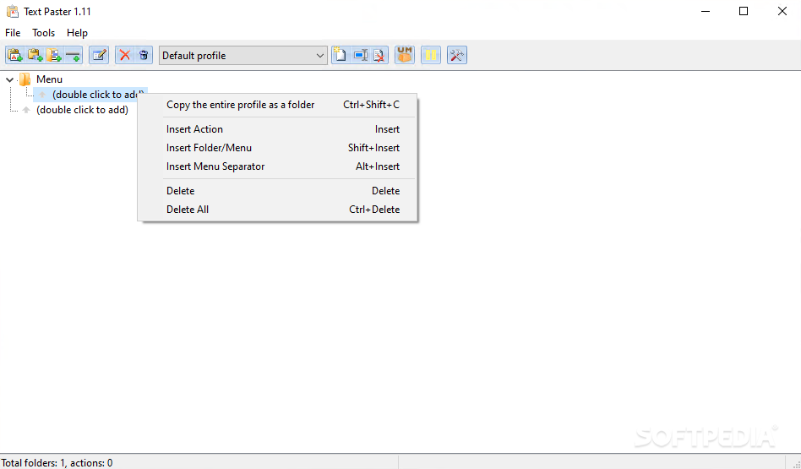Click the Text Paster title bar app icon
This screenshot has height=469, width=801.
pyautogui.click(x=13, y=11)
